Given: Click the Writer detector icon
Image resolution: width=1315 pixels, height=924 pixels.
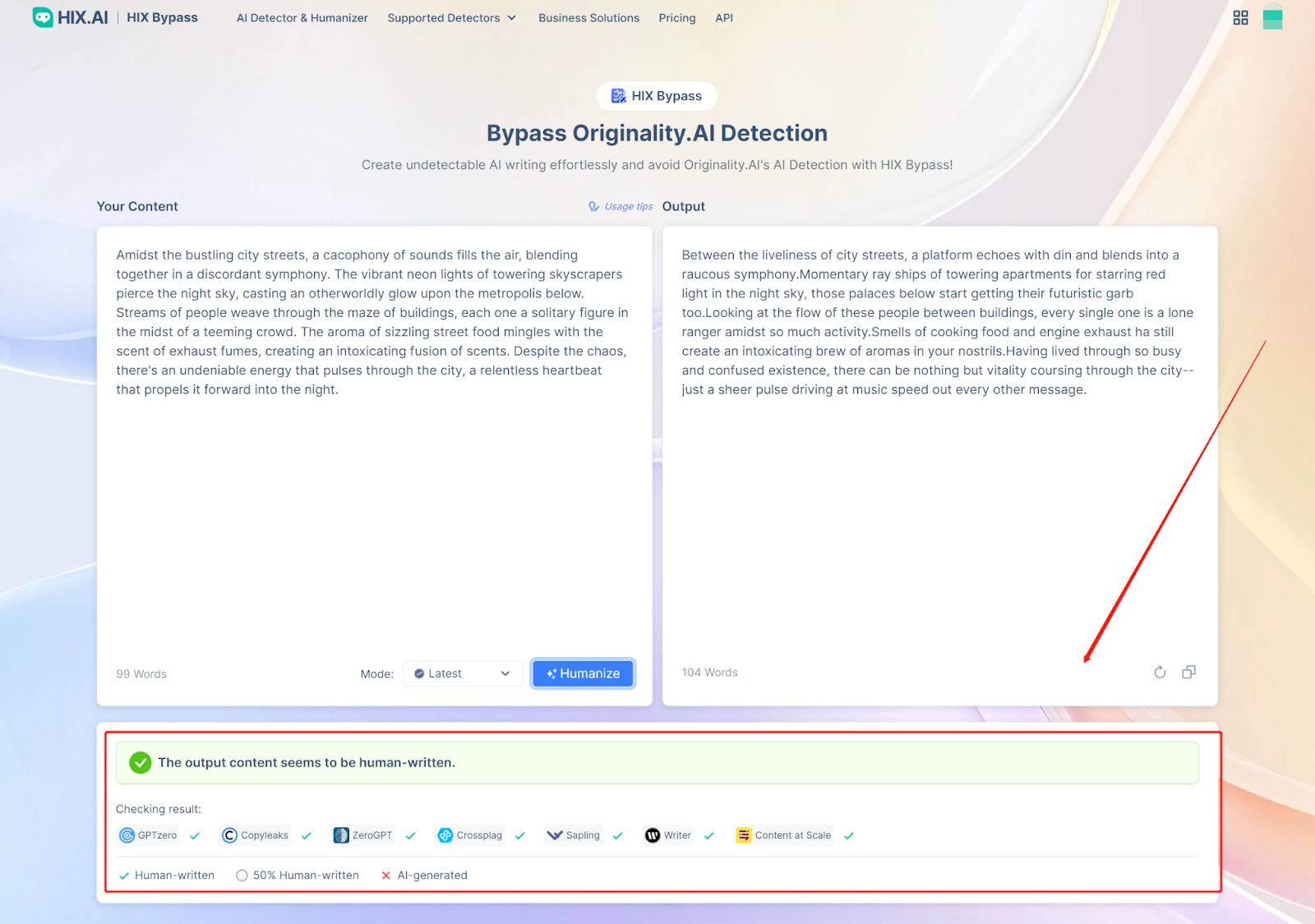Looking at the screenshot, I should tap(653, 835).
